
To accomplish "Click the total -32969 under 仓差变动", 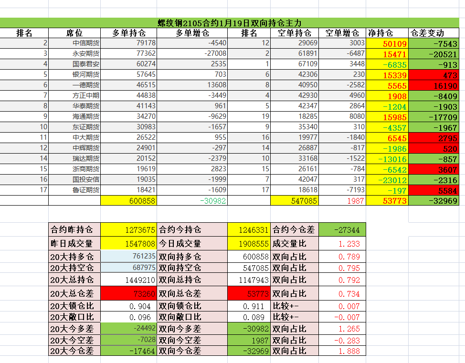I will coord(434,201).
